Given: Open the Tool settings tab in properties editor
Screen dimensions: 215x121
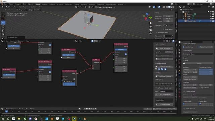Looking at the screenshot, I should tap(179, 46).
